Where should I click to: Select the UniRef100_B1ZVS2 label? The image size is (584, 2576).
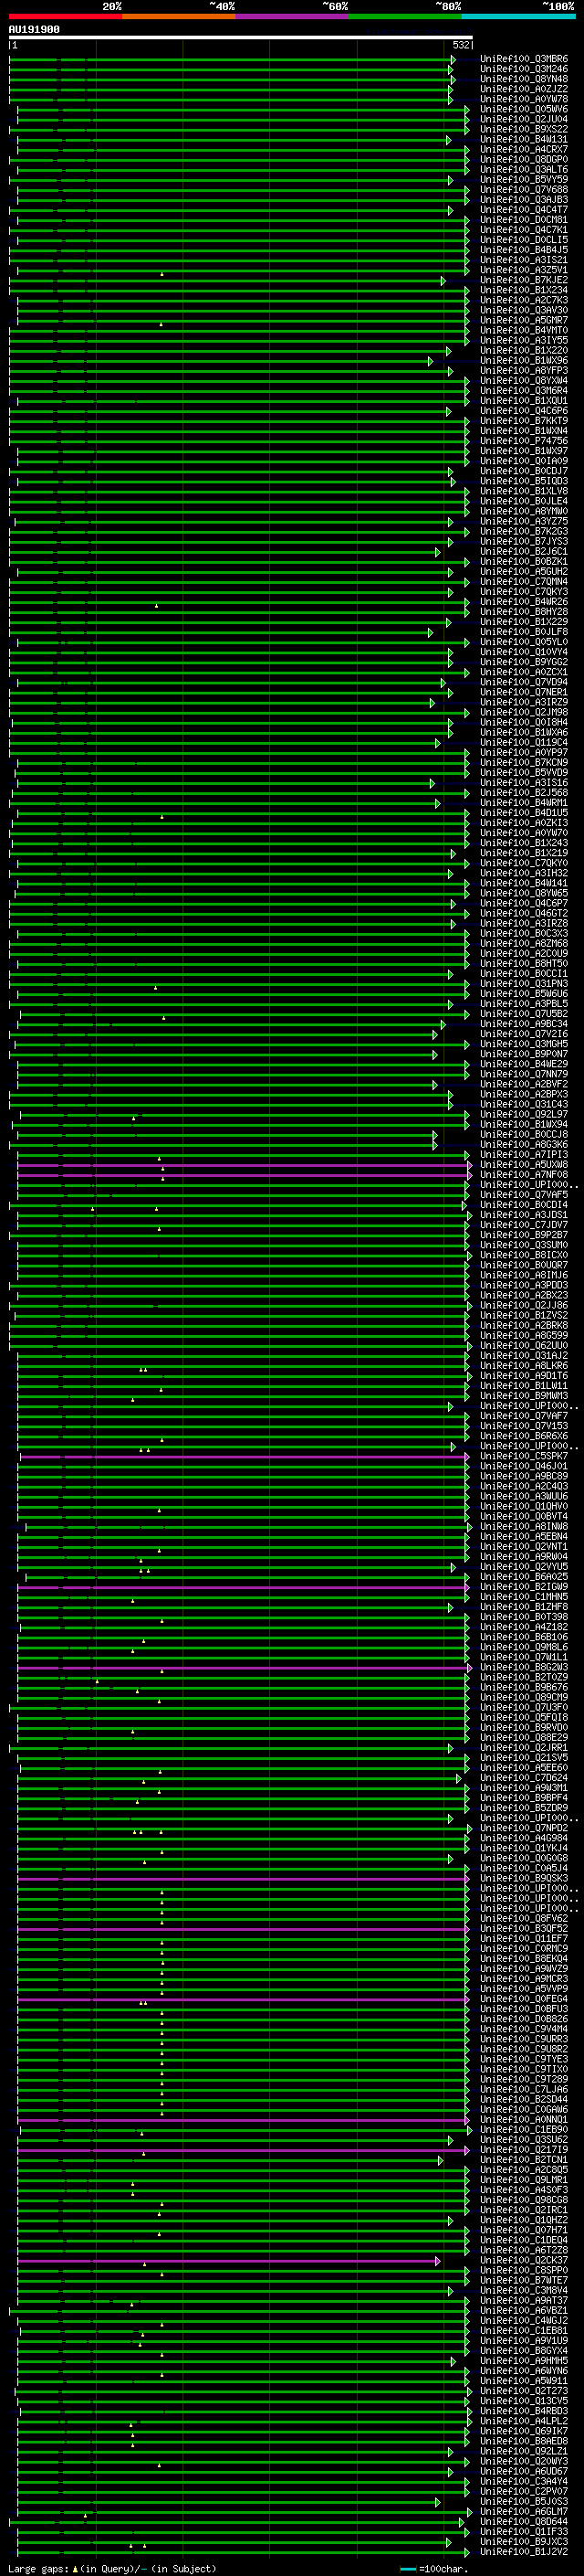(524, 1316)
